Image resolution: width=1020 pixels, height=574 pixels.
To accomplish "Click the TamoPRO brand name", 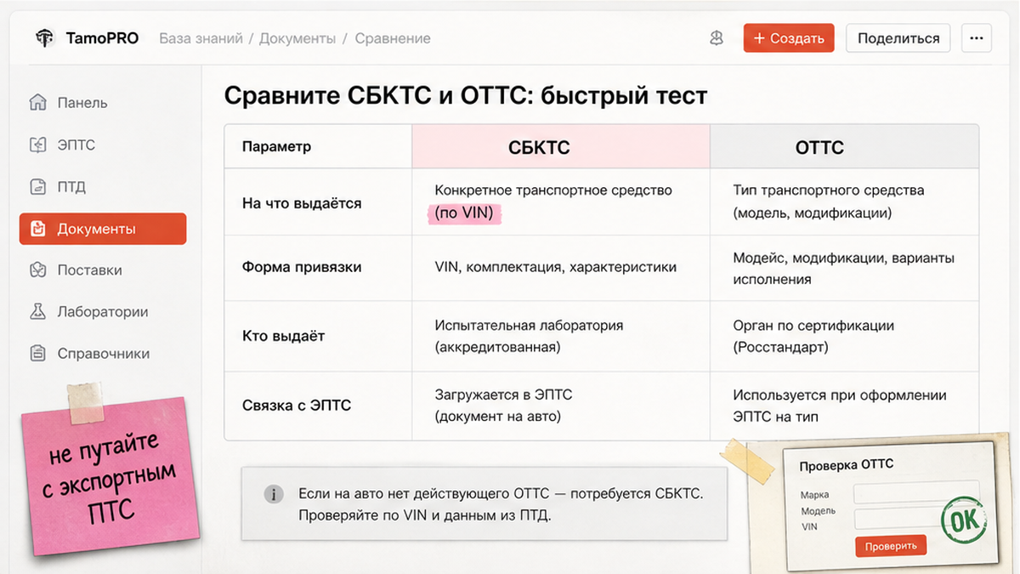I will pos(102,38).
